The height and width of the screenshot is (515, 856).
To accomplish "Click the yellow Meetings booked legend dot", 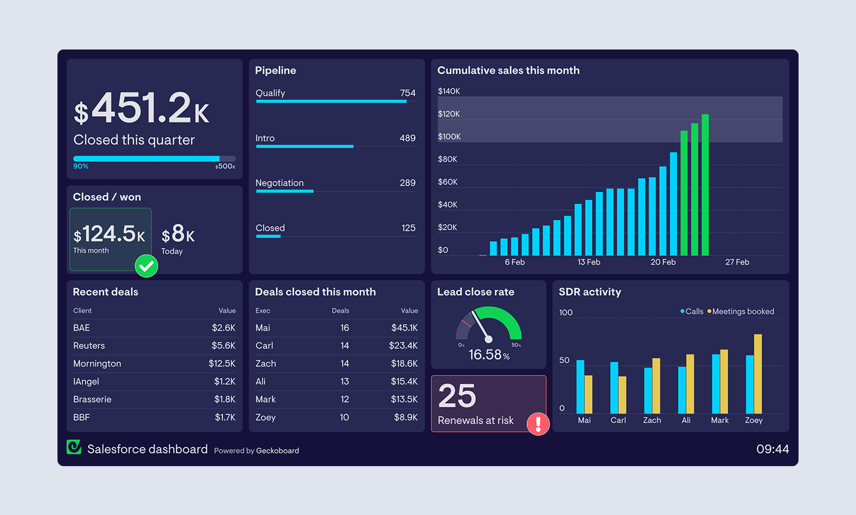I will pos(709,312).
